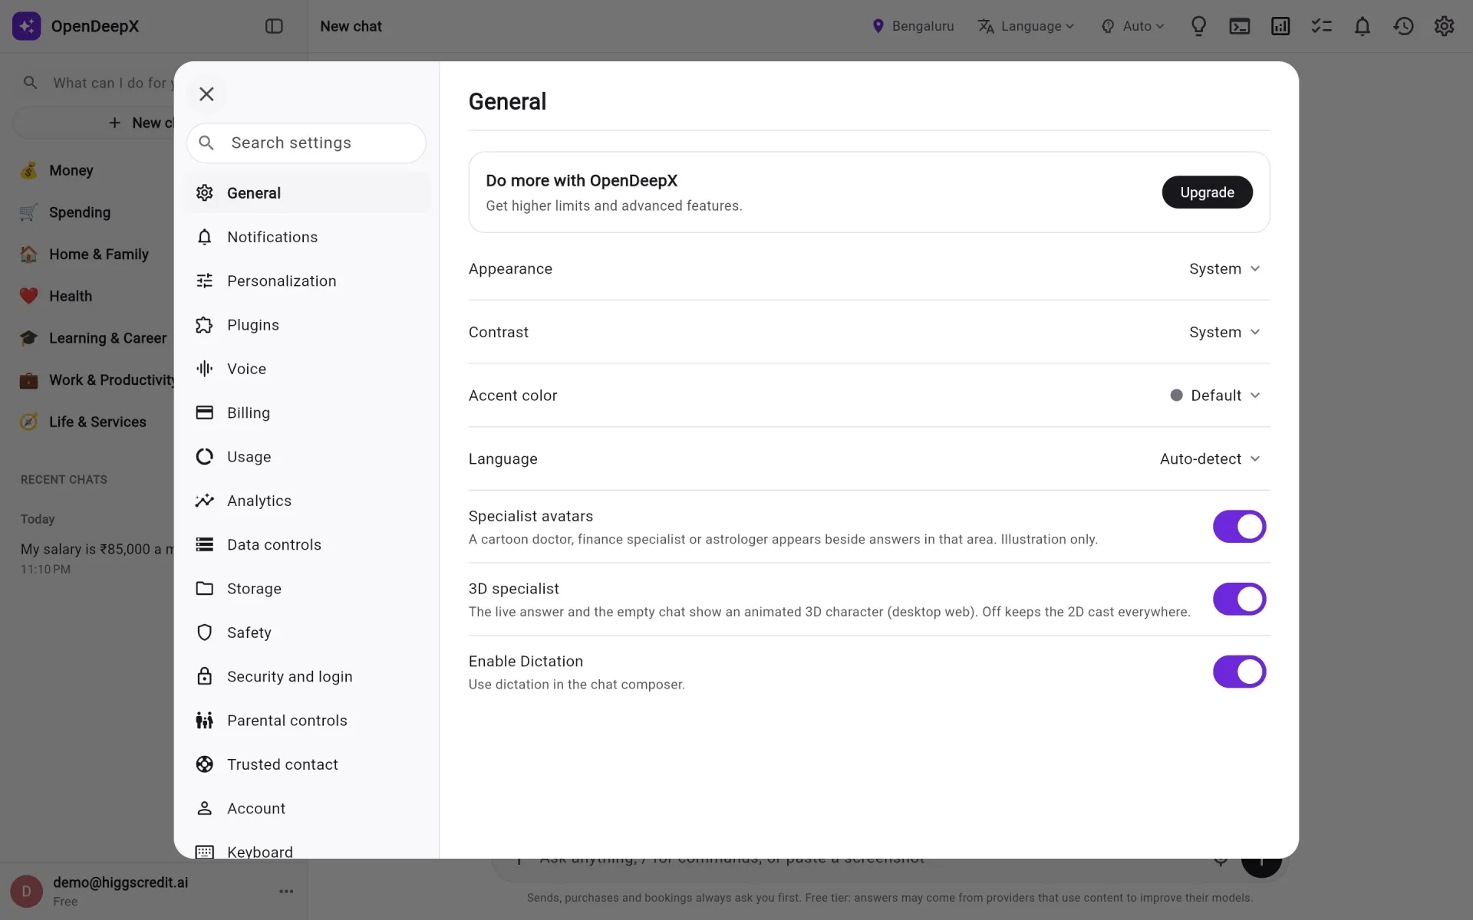Open the Plugins section
1473x920 pixels.
coord(306,325)
